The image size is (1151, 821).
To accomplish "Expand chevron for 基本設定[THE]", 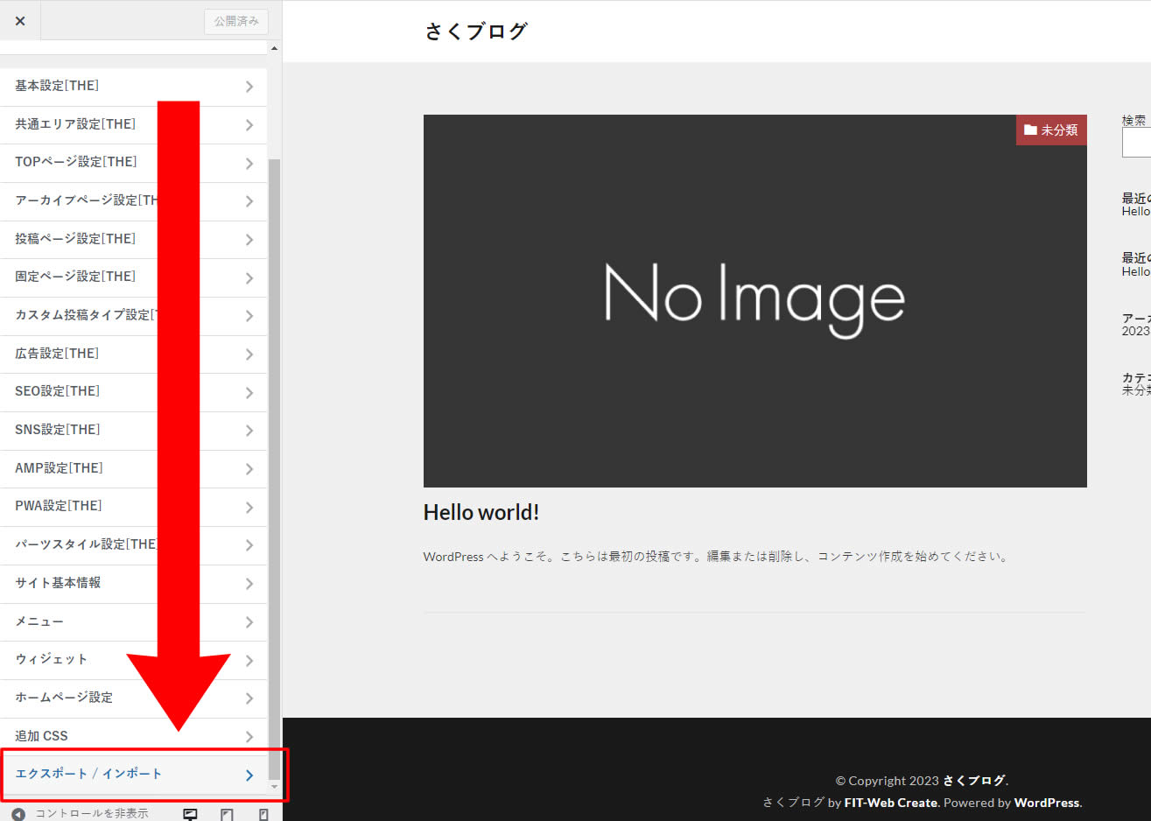I will (249, 87).
